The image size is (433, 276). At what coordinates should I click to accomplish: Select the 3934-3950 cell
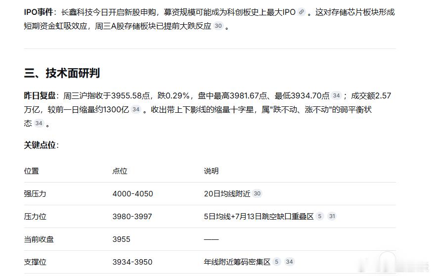[x=132, y=262]
